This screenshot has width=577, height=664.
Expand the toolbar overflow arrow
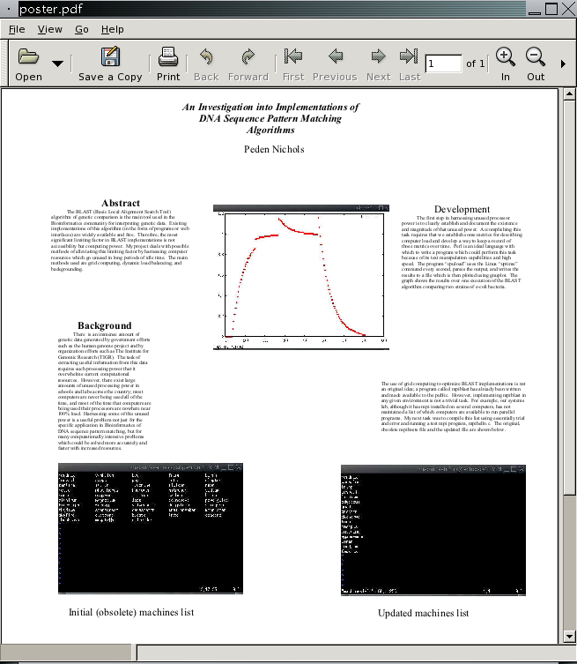563,64
